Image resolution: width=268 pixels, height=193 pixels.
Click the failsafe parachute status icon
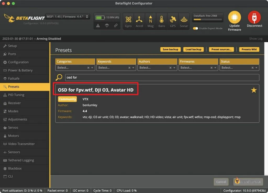click(107, 26)
